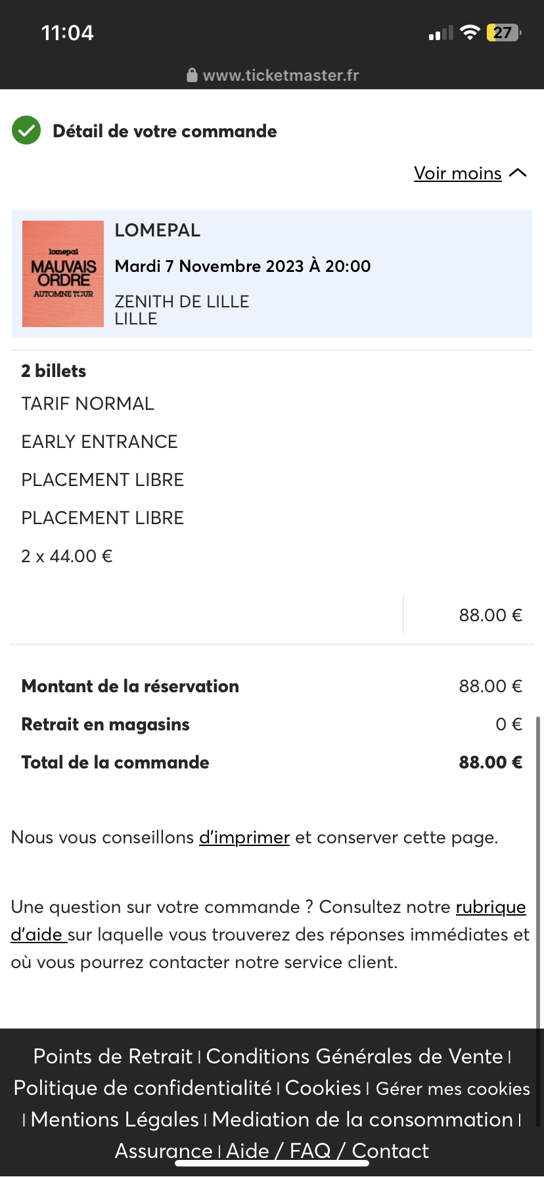The image size is (544, 1177).
Task: Tap the battery level indicator
Action: pyautogui.click(x=503, y=33)
